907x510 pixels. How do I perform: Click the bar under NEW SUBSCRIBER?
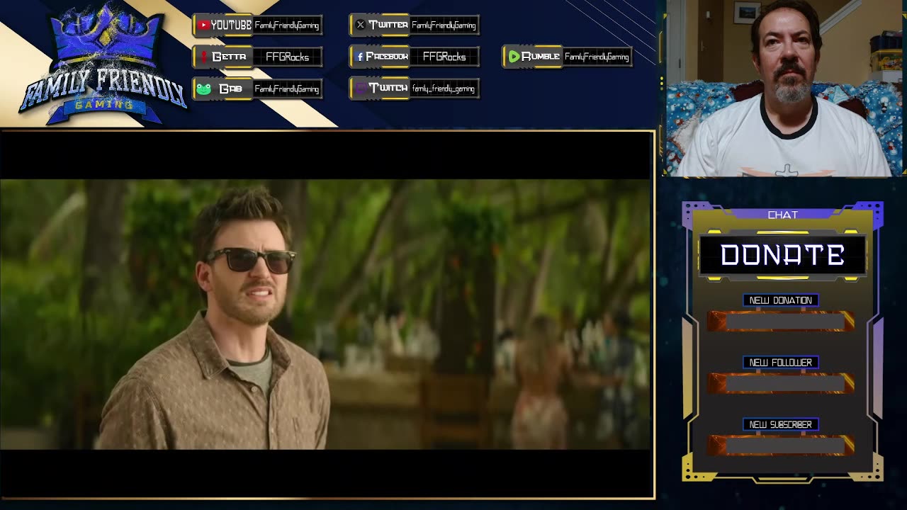coord(781,445)
